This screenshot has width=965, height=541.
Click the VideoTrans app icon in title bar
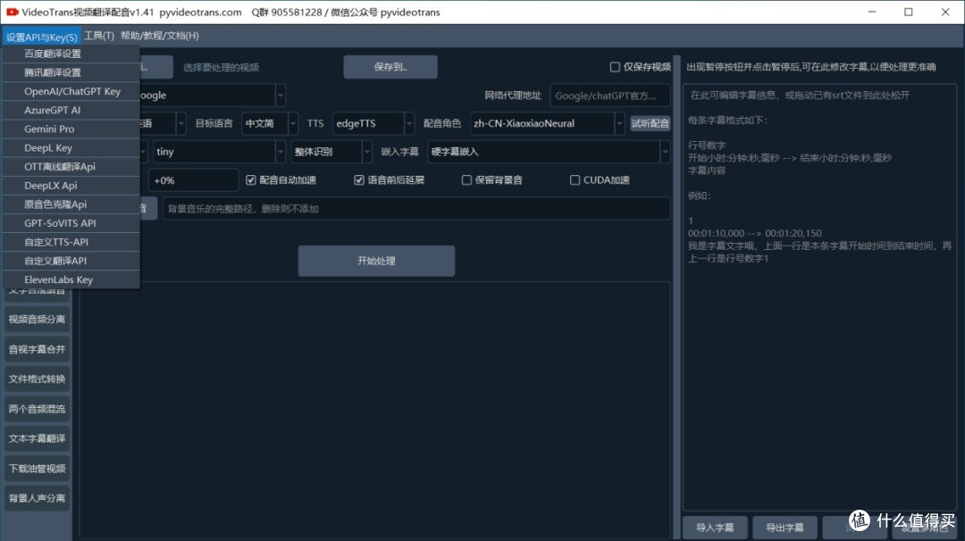pyautogui.click(x=12, y=12)
